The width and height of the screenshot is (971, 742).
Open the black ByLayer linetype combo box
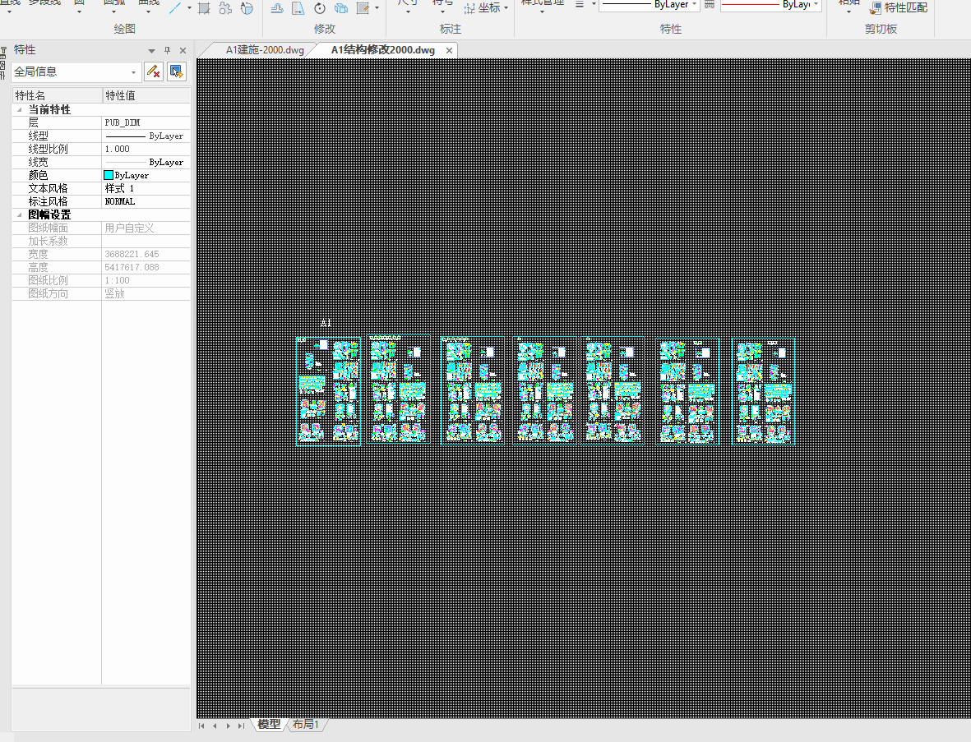(x=649, y=4)
